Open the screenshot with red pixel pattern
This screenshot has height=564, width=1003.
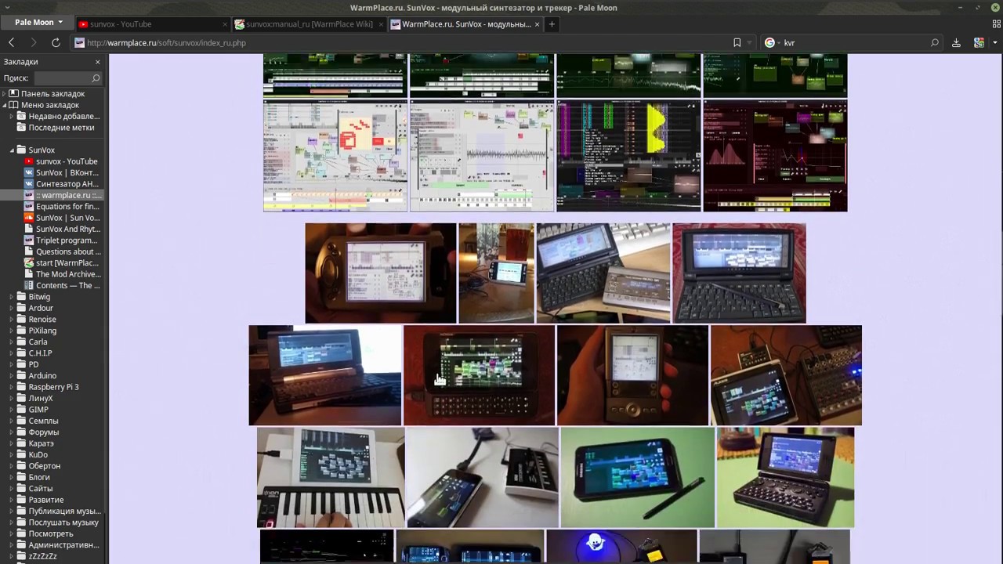pyautogui.click(x=335, y=156)
